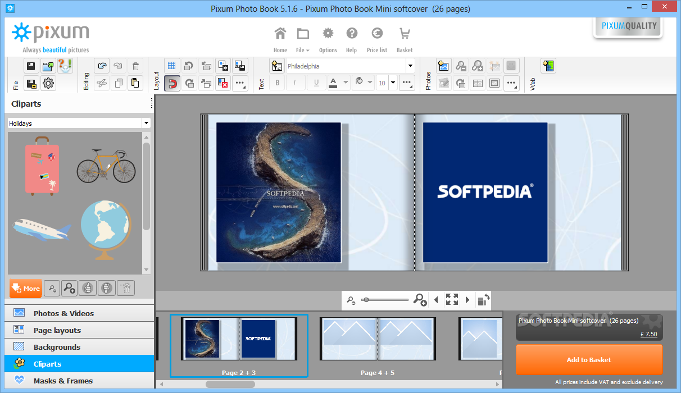Fit page spread to window
This screenshot has height=393, width=681.
point(452,300)
